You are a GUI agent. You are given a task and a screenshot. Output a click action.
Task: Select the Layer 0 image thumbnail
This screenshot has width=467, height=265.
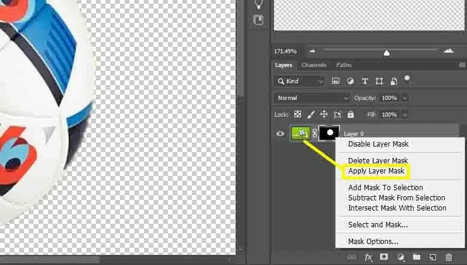pos(300,133)
